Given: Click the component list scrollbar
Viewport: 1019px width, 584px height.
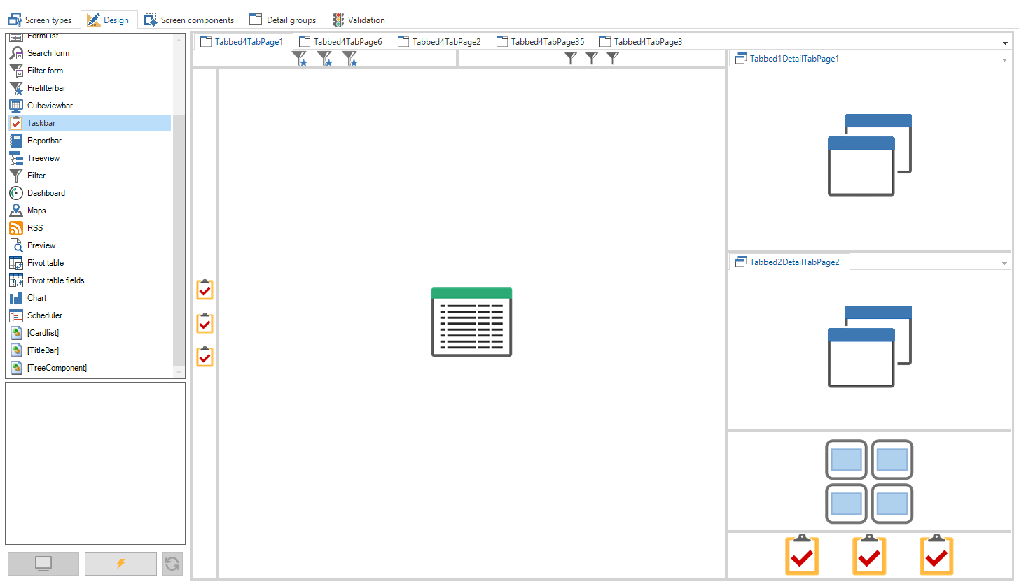Looking at the screenshot, I should coord(179,241).
